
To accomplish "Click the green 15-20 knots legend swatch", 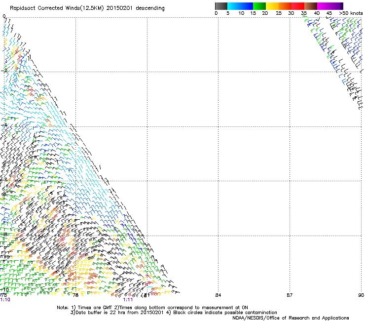I will [x=259, y=6].
